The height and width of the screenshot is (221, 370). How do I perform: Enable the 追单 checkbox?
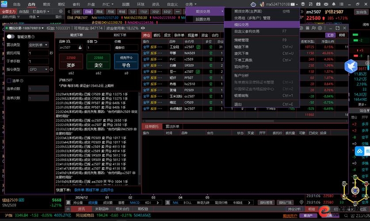(9, 80)
